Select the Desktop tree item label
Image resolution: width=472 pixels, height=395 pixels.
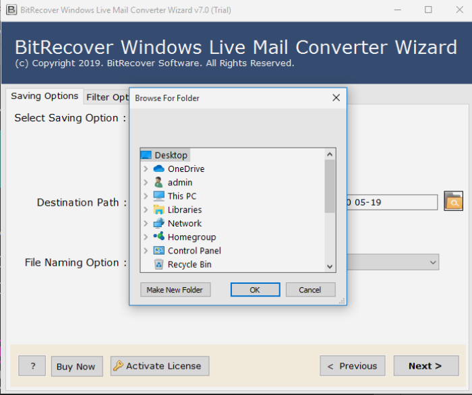click(171, 155)
